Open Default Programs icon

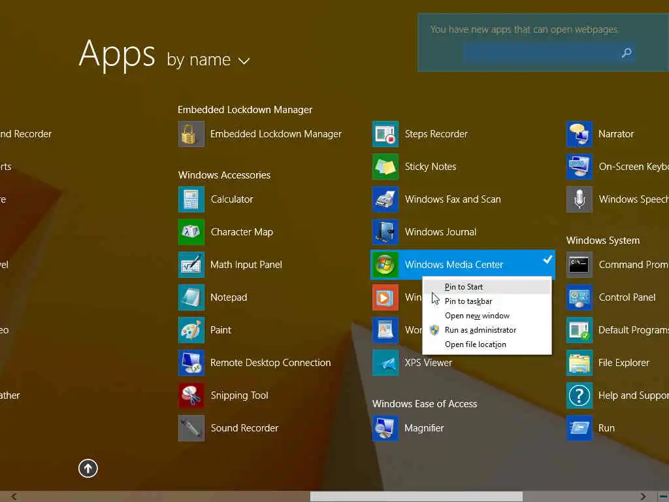[579, 330]
